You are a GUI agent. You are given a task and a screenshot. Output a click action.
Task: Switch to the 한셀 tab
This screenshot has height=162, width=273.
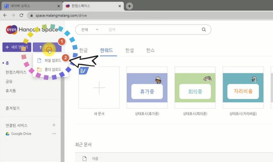129,50
